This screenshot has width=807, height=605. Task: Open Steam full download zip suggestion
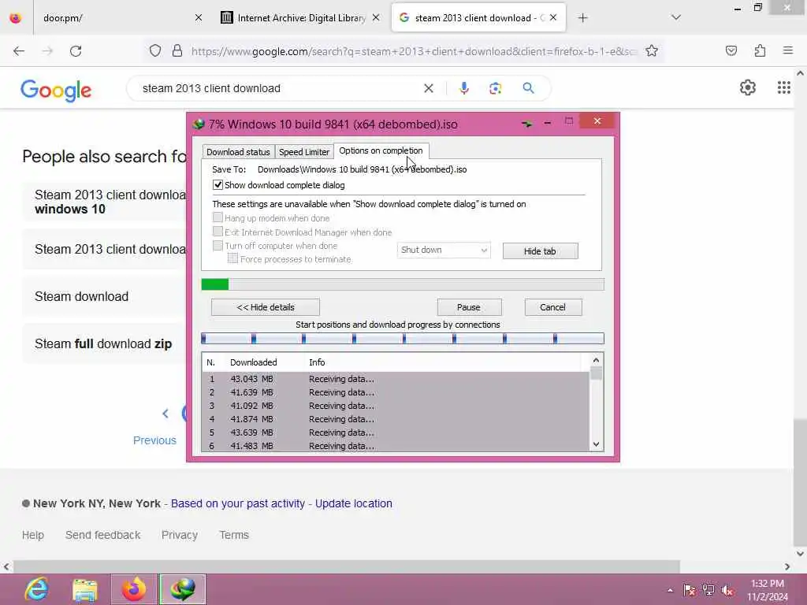(x=103, y=343)
